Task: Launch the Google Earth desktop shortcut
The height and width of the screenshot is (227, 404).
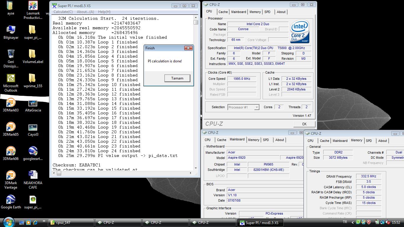Action: pyautogui.click(x=11, y=202)
